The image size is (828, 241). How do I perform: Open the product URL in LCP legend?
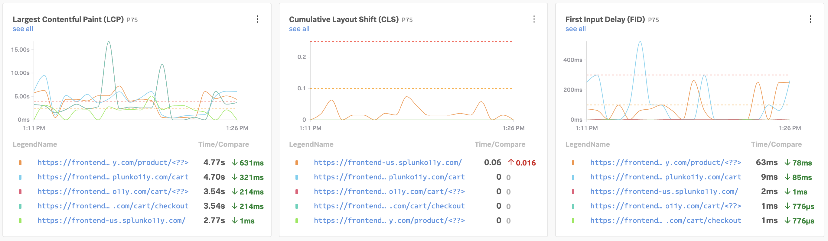click(113, 163)
